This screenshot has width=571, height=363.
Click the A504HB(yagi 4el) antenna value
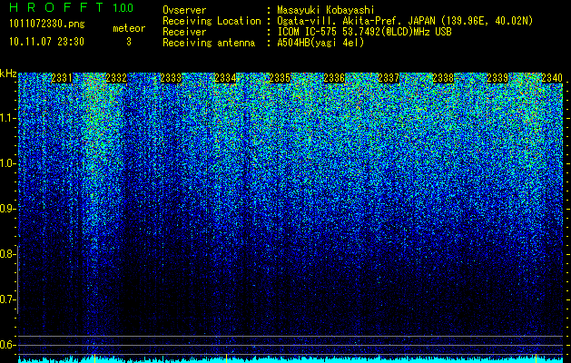coord(320,43)
